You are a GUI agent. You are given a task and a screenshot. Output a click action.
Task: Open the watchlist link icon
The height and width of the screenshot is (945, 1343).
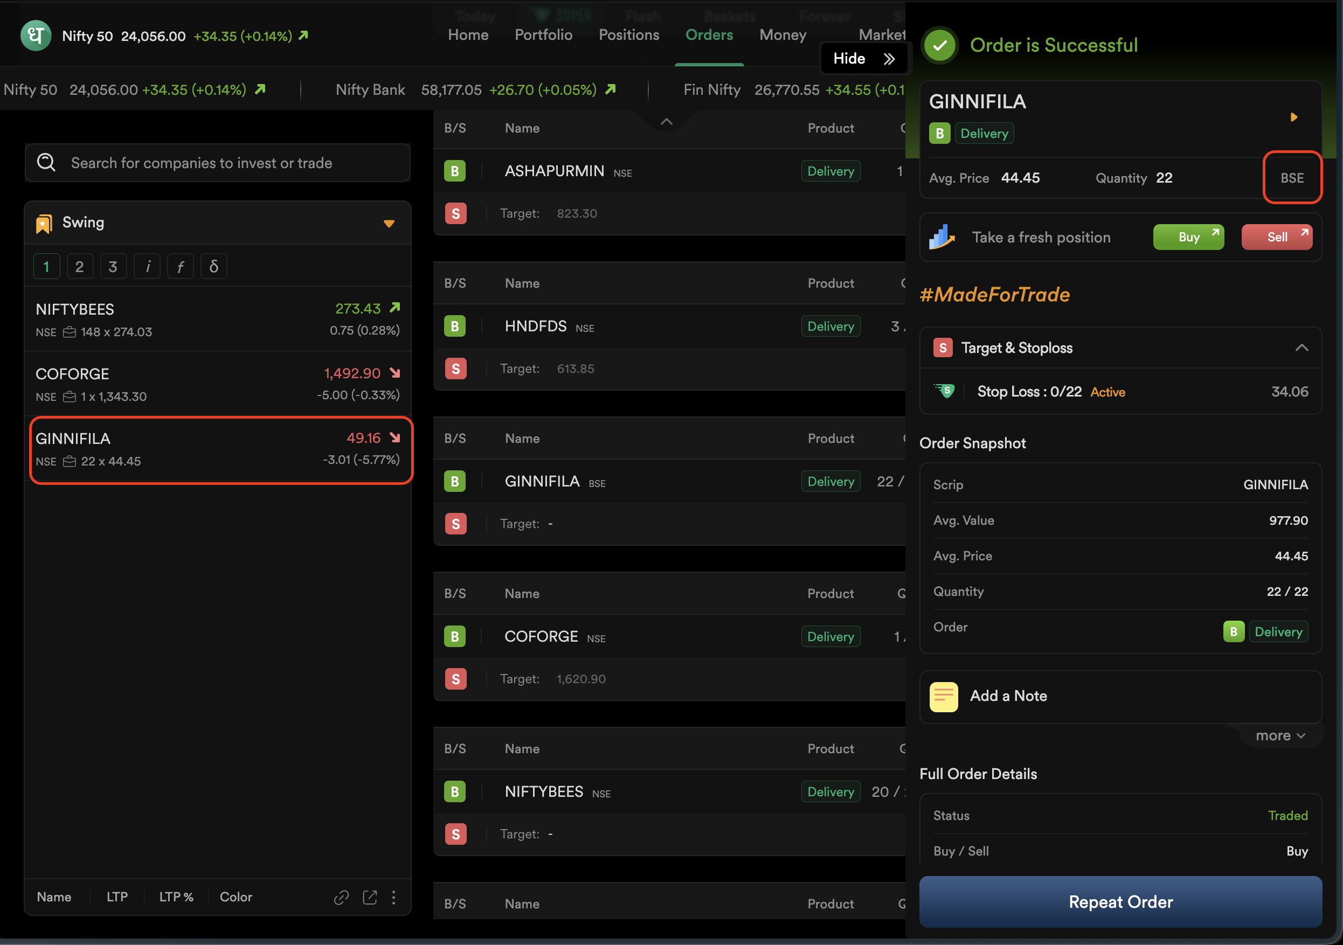(342, 897)
